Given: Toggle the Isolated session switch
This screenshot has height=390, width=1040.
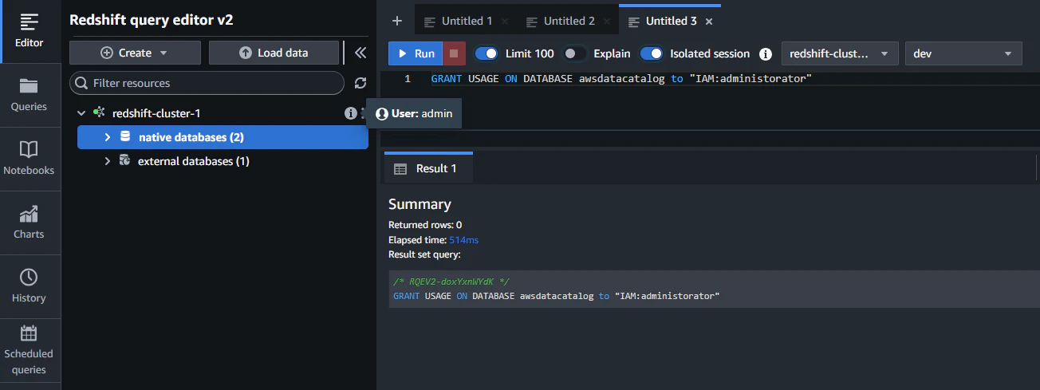Looking at the screenshot, I should pos(652,53).
